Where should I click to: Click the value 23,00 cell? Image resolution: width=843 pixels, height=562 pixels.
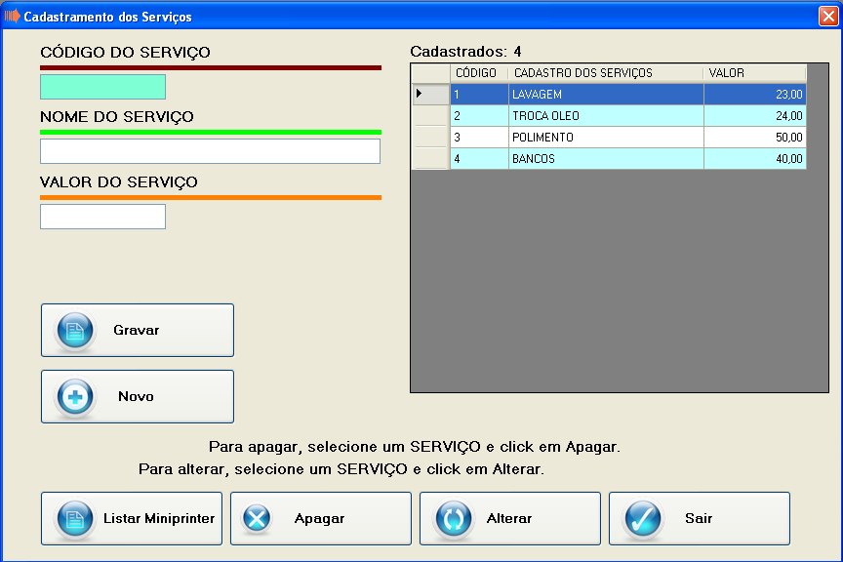pyautogui.click(x=755, y=94)
